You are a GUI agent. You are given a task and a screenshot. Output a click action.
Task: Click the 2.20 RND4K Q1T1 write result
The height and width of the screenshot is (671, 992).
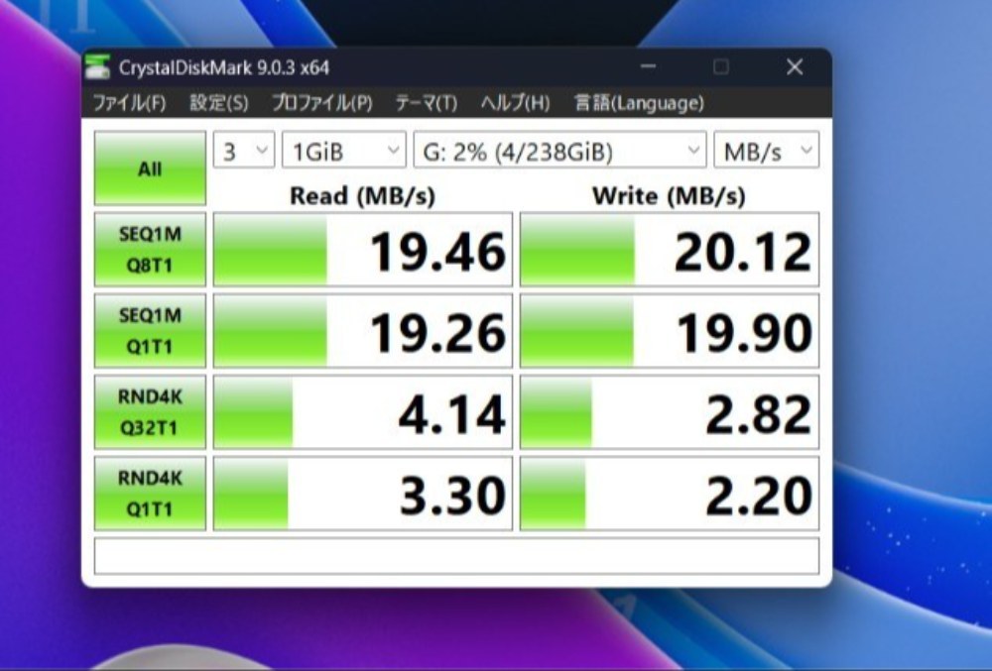click(670, 494)
